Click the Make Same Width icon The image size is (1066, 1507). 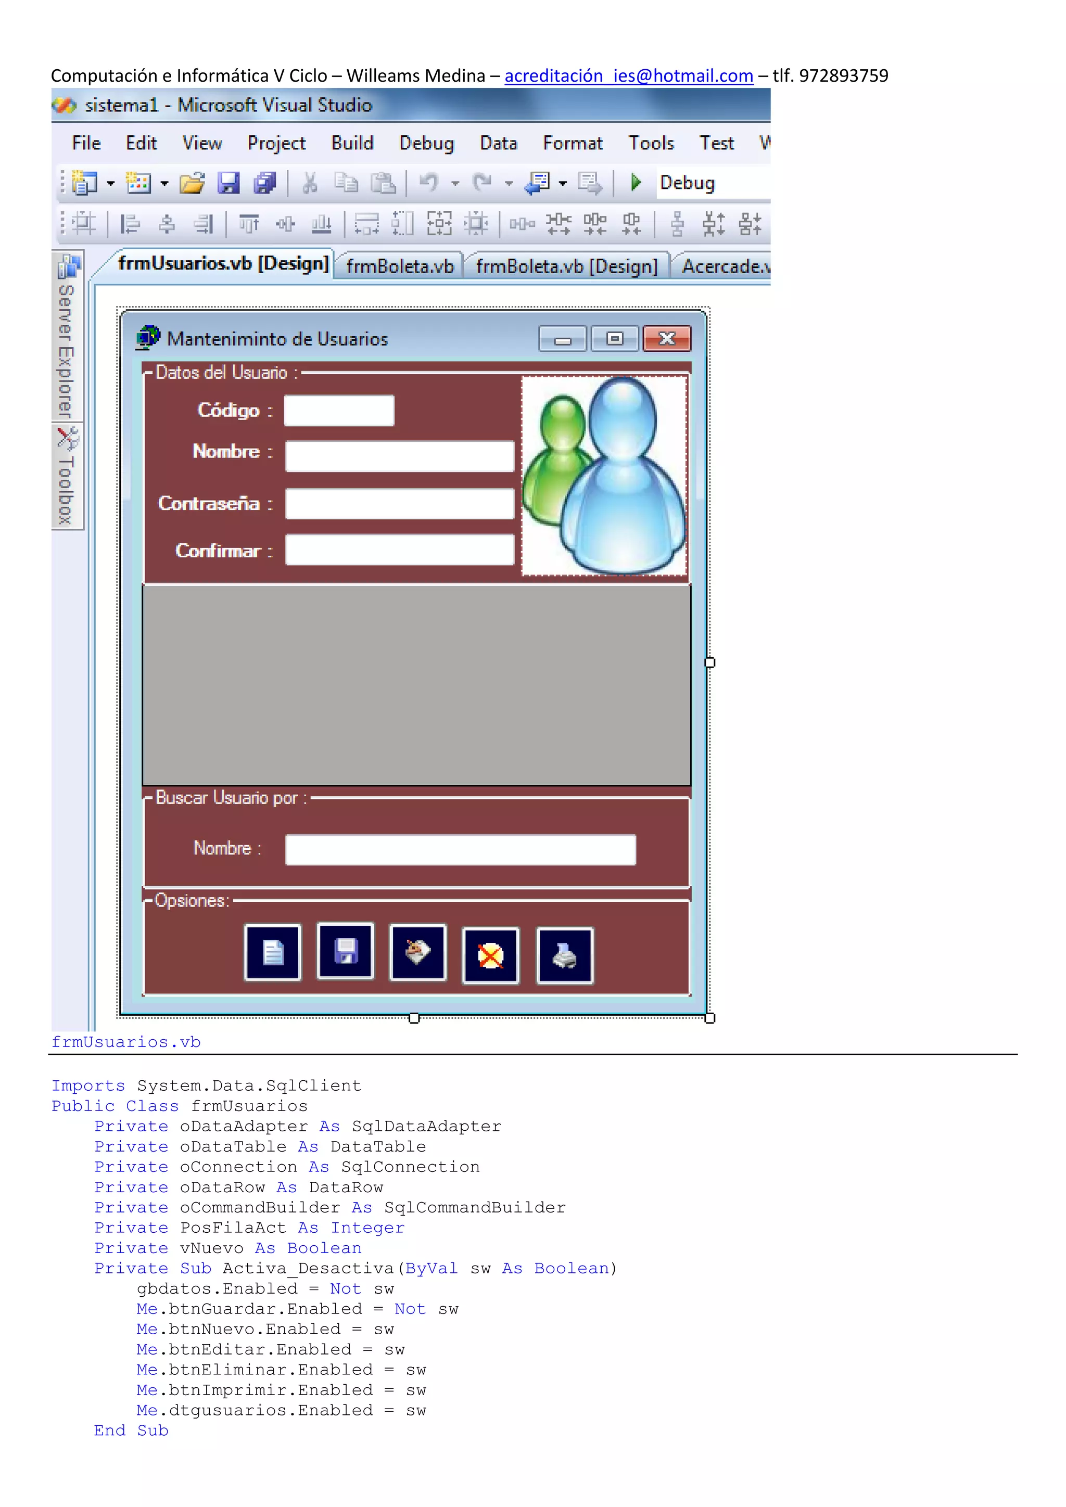pyautogui.click(x=366, y=224)
